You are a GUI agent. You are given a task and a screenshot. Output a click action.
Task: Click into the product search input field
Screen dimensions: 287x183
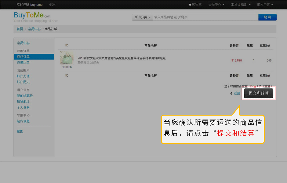click(205, 17)
